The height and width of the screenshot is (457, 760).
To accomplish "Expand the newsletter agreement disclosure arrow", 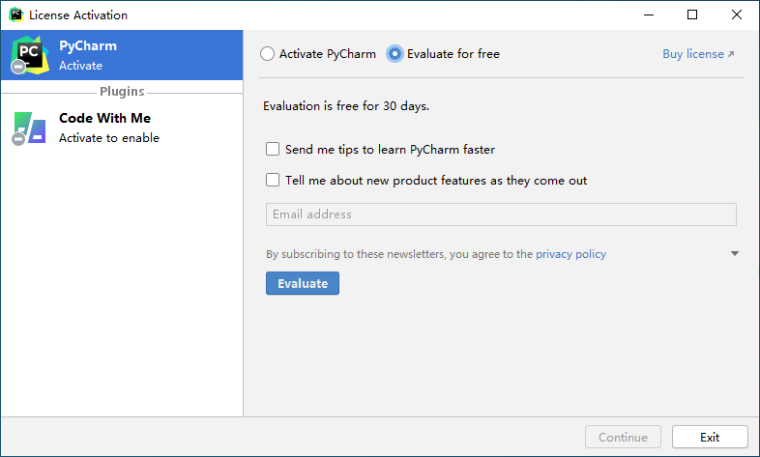I will (735, 254).
